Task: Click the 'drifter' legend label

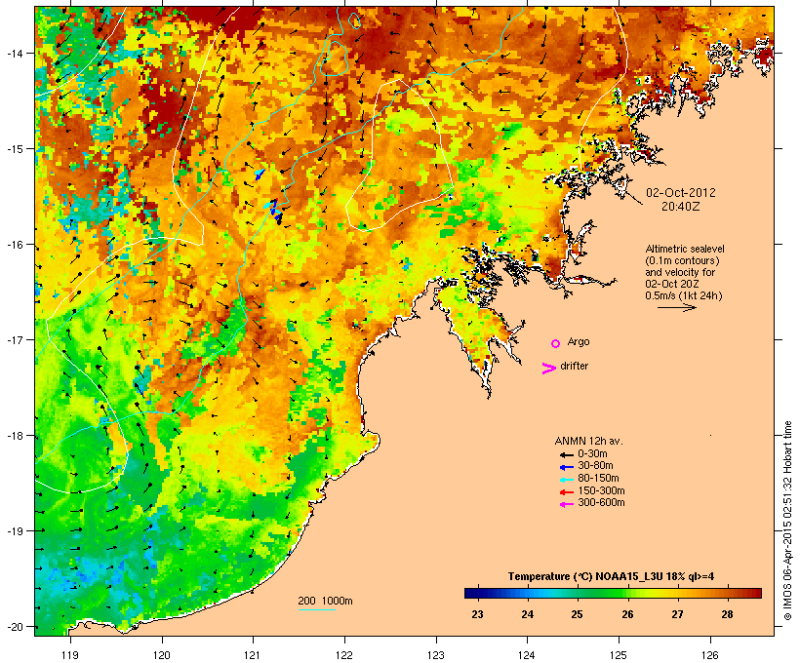Action: click(x=574, y=367)
